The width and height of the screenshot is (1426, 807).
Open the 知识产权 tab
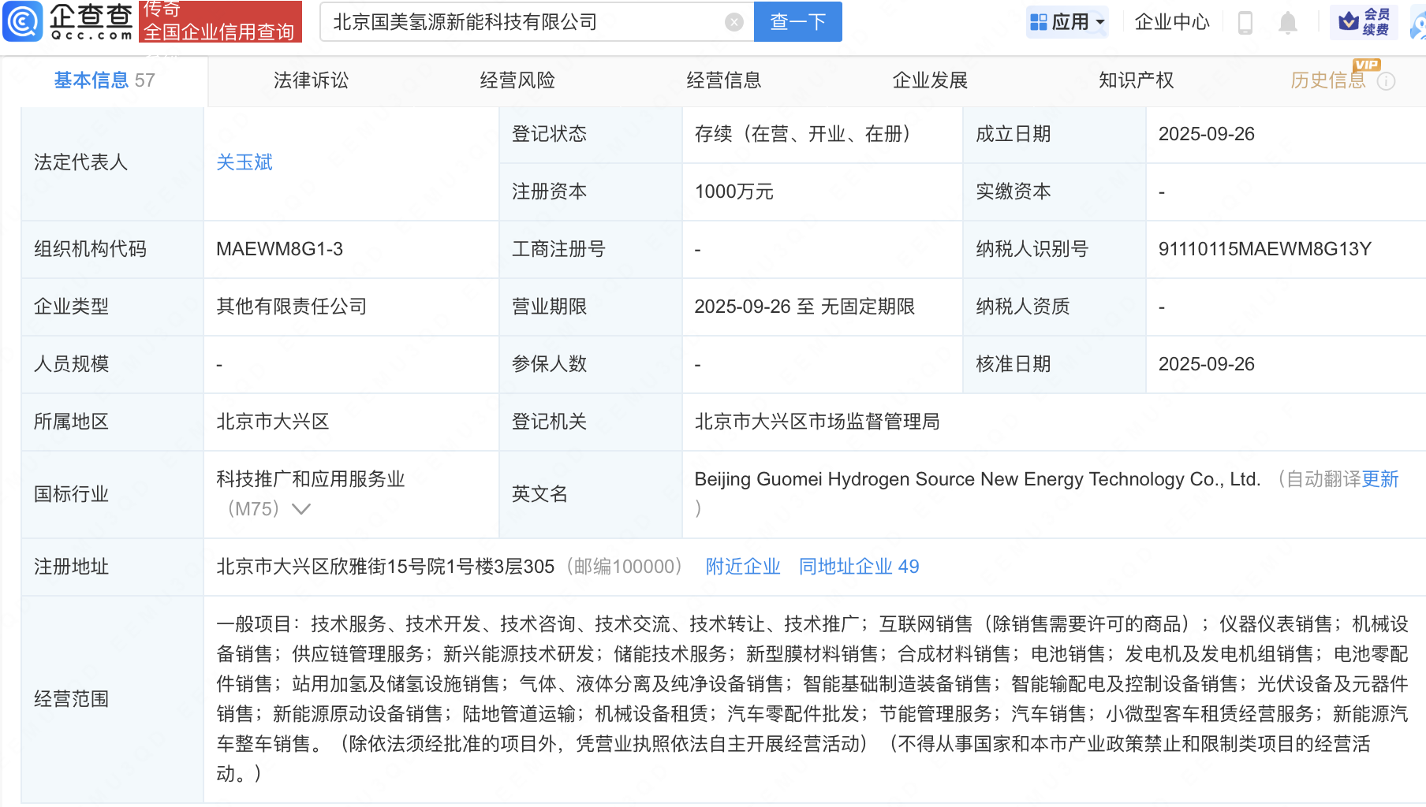pos(1136,80)
